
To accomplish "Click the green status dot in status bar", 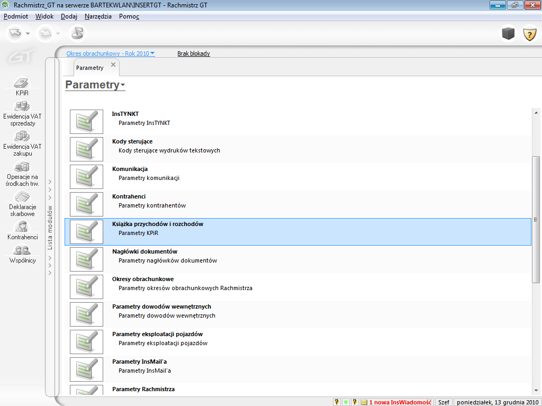I will click(346, 402).
